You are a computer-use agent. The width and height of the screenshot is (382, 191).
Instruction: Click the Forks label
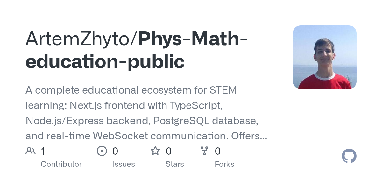coord(224,164)
